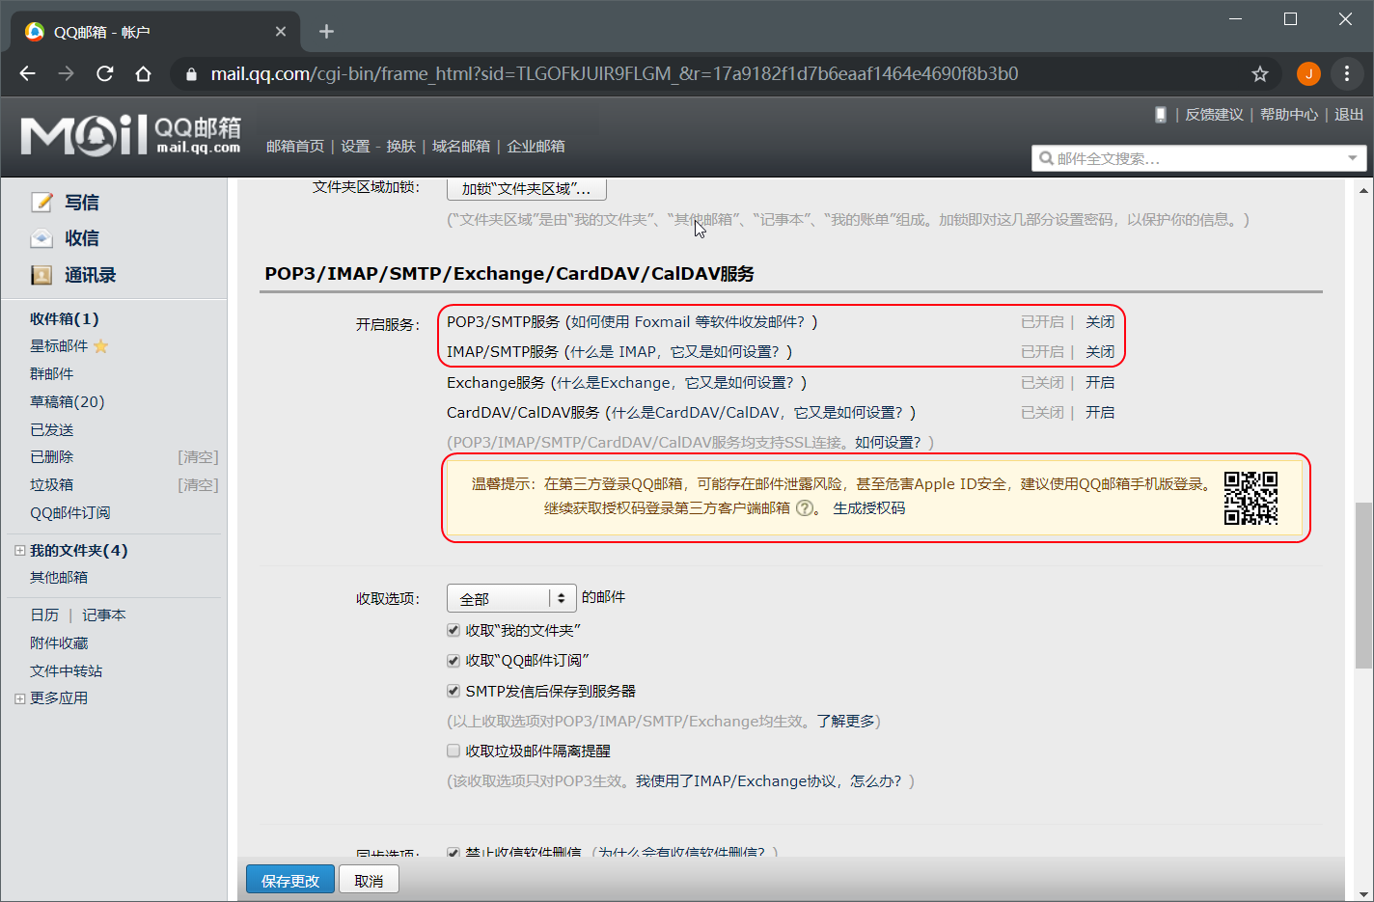Viewport: 1374px width, 902px height.
Task: Click the mobile phone icon in header
Action: coord(1161,114)
